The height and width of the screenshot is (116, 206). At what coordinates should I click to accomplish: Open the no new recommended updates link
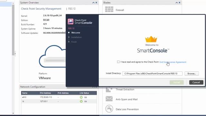tap(54, 33)
